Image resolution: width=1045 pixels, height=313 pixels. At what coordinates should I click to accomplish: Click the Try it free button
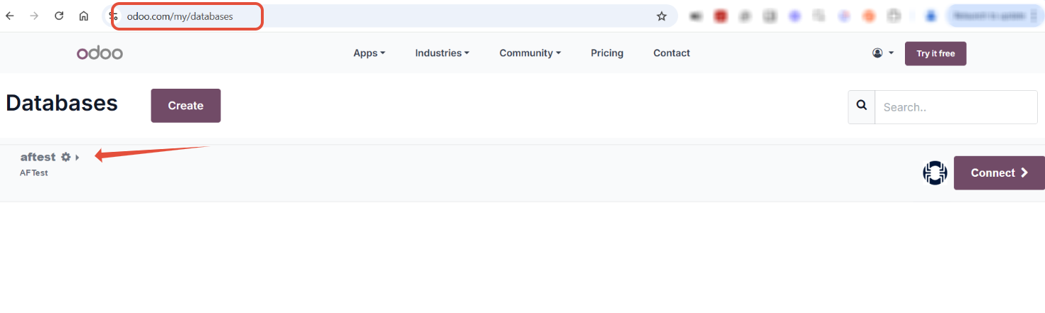(x=936, y=53)
